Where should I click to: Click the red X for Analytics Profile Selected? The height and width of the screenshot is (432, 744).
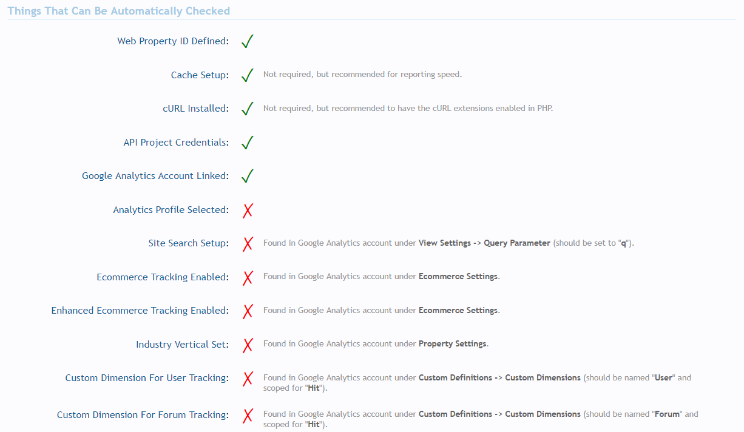[x=248, y=211]
